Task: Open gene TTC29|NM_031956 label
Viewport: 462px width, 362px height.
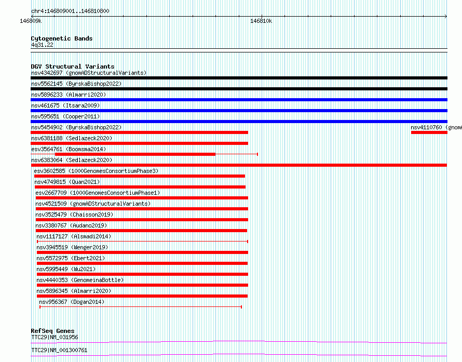Action: coord(55,337)
